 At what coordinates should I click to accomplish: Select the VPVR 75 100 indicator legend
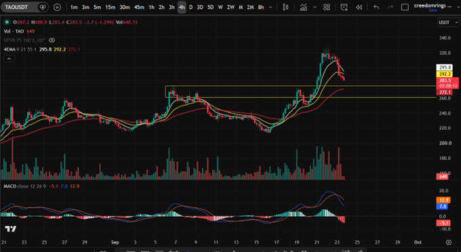[x=24, y=40]
